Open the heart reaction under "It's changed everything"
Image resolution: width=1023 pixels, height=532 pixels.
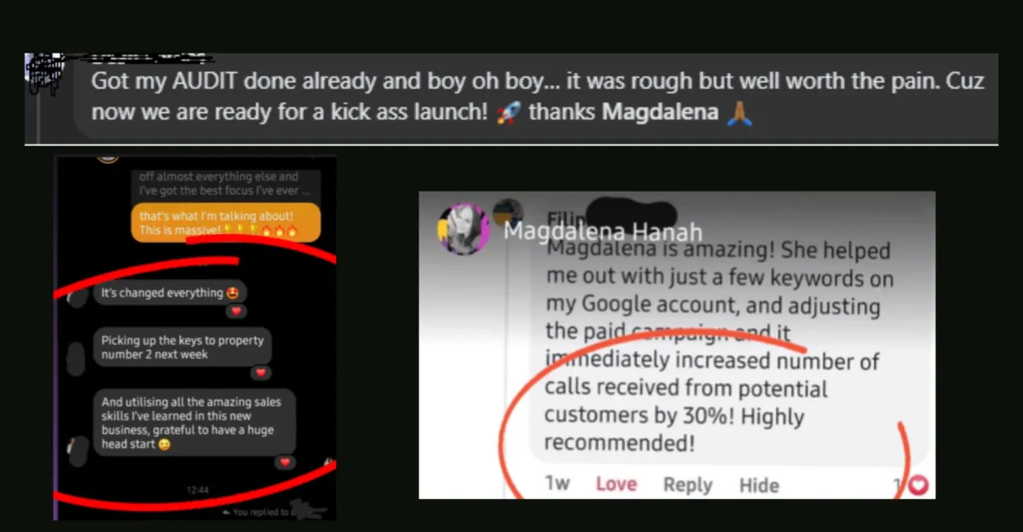click(237, 312)
